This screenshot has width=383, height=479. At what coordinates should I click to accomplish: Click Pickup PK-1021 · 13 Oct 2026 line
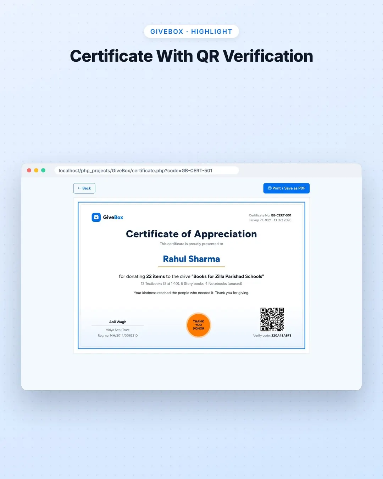[x=270, y=220]
